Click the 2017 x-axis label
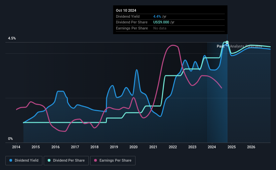This screenshot has height=170, width=276. click(75, 147)
